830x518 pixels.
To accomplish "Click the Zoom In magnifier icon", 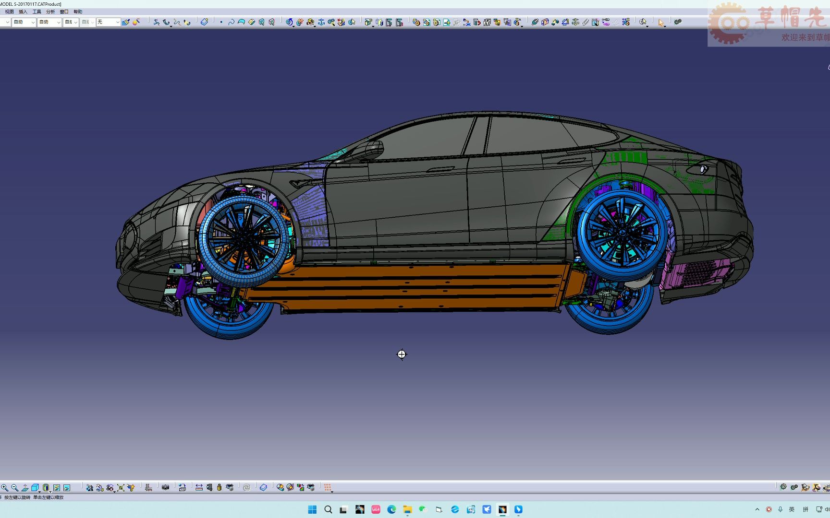I will click(x=4, y=487).
